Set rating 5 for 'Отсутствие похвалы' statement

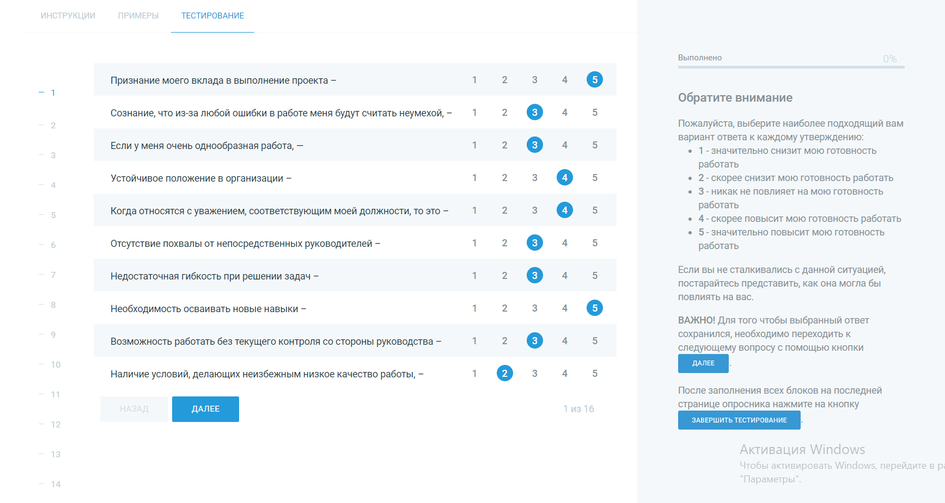pyautogui.click(x=595, y=243)
